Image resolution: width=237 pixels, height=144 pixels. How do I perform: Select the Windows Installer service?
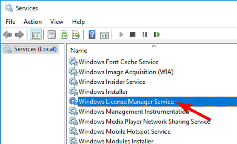103,92
